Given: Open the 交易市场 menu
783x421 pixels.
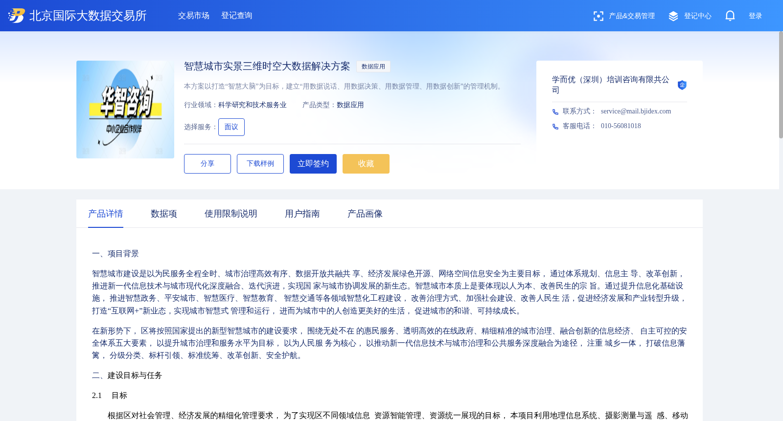Looking at the screenshot, I should point(194,16).
